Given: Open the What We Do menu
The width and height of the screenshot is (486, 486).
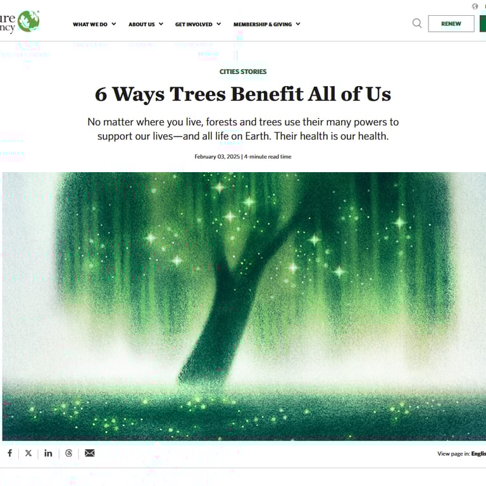Looking at the screenshot, I should (90, 24).
